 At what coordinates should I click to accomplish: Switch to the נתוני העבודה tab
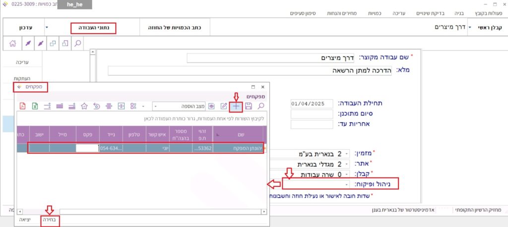click(x=93, y=28)
